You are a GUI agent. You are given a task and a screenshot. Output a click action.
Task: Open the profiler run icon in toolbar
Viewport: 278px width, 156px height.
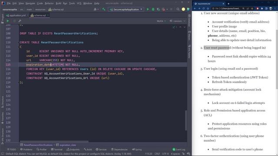pyautogui.click(x=163, y=9)
